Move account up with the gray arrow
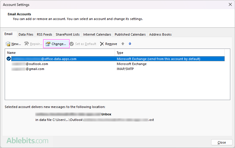 123,44
